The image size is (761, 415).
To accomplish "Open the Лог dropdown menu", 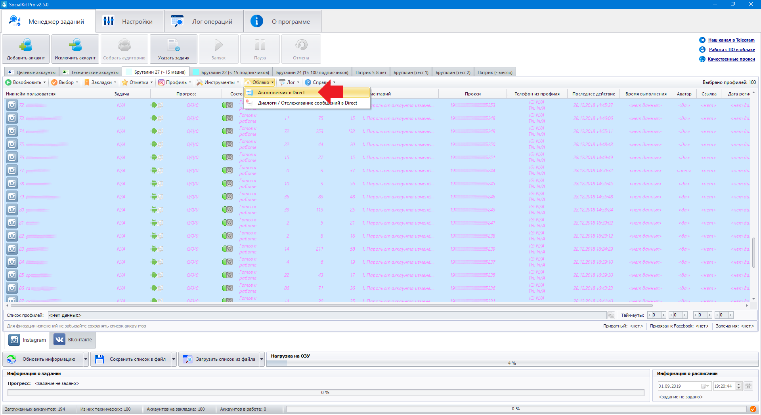I will point(289,82).
